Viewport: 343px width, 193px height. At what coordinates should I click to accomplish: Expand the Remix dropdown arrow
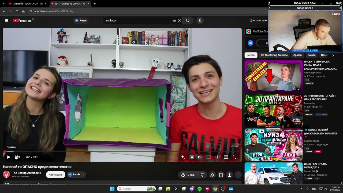point(84,175)
